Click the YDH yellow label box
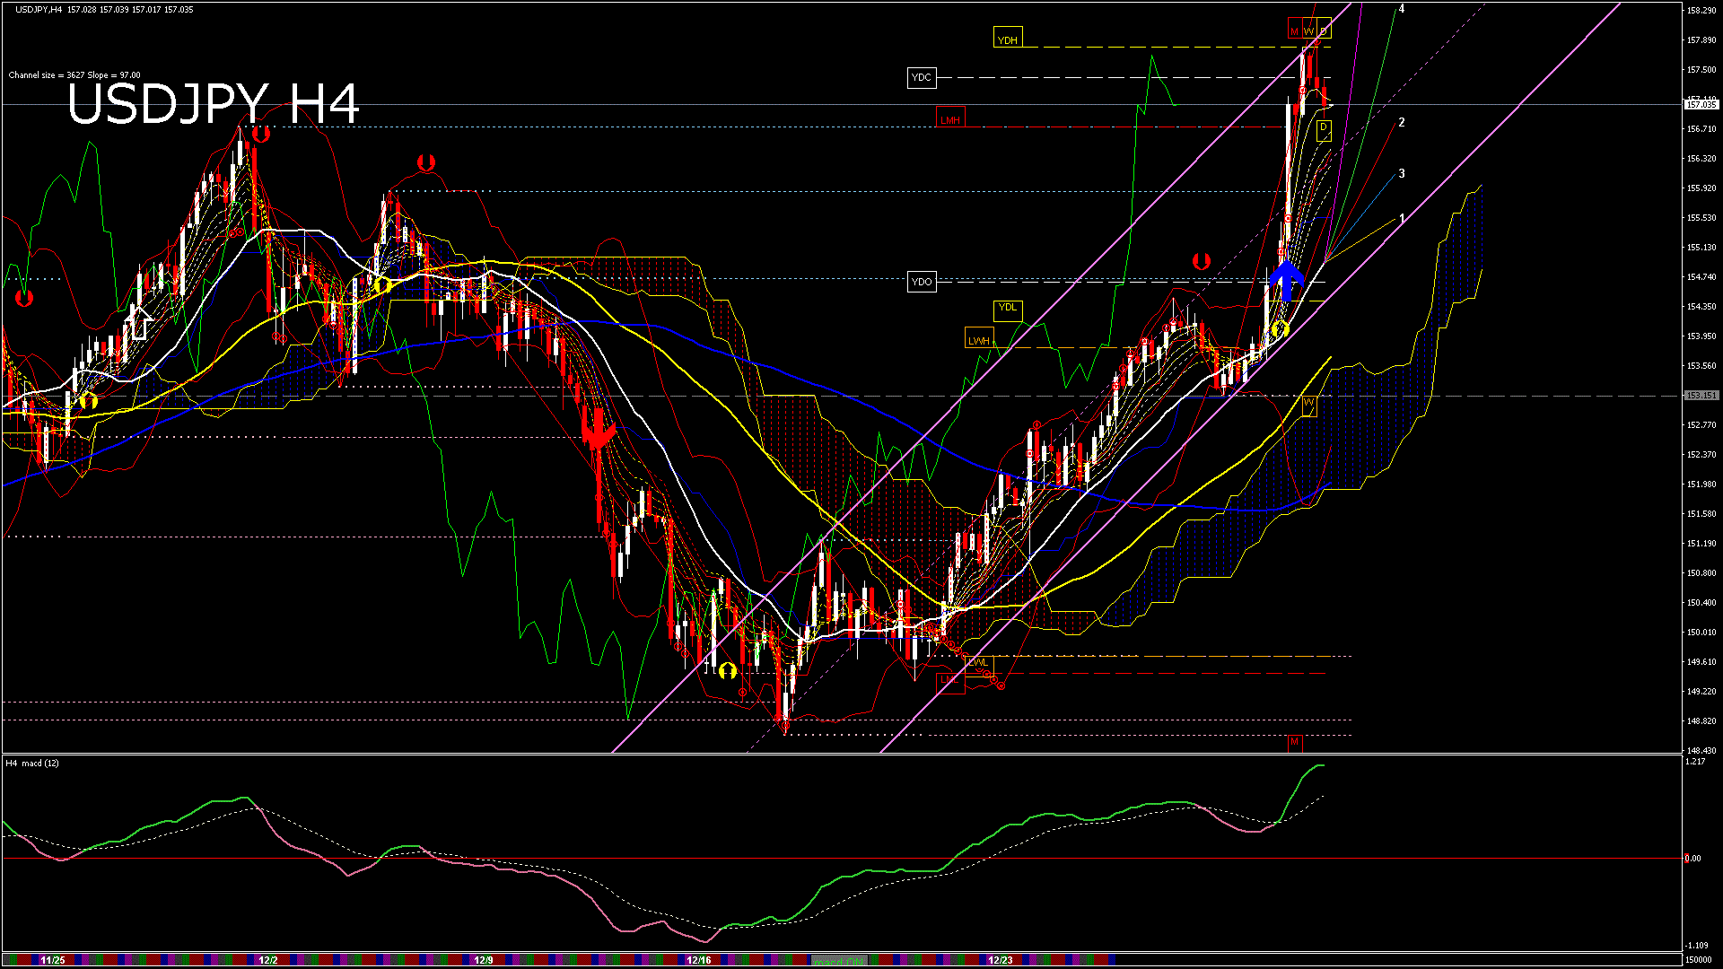The height and width of the screenshot is (969, 1723). (x=1008, y=39)
